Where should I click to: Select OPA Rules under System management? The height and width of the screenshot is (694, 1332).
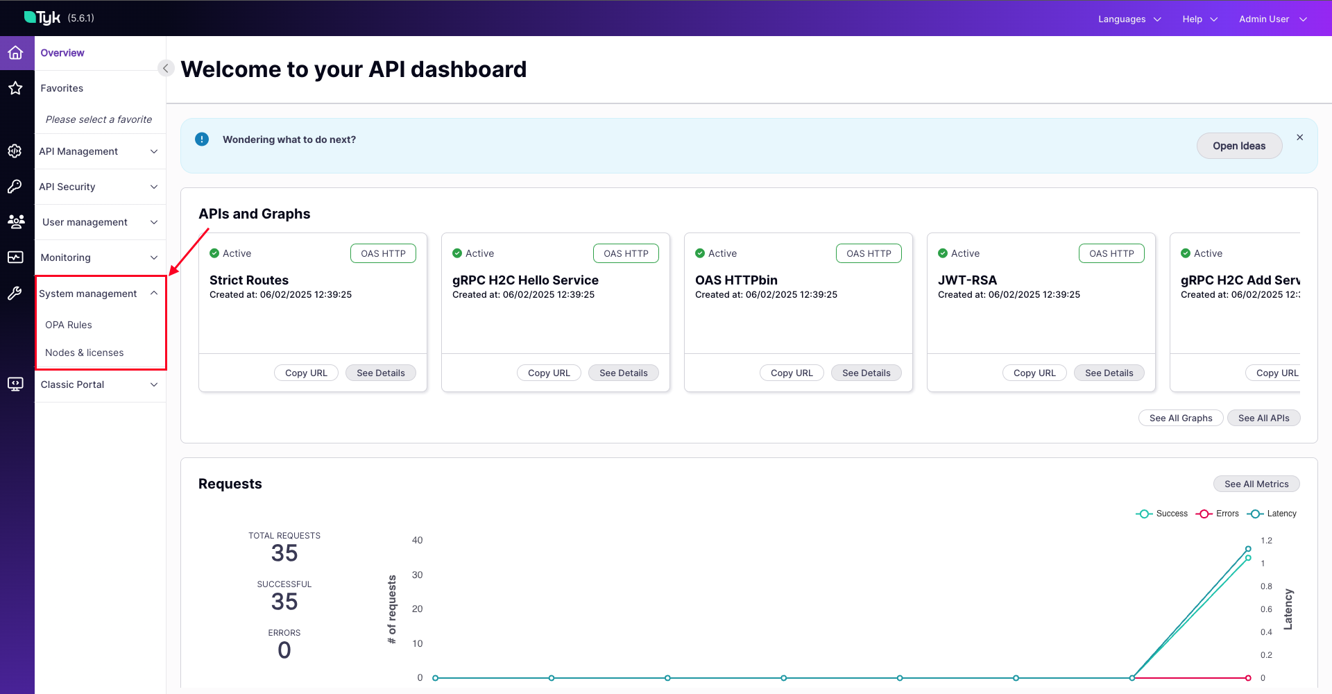coord(69,324)
